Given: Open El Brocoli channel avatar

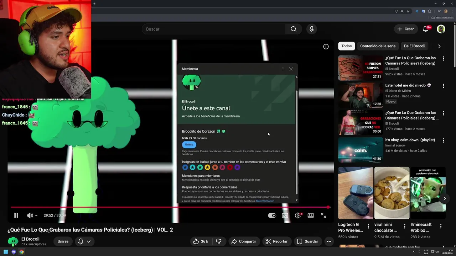Looking at the screenshot, I should [x=13, y=242].
